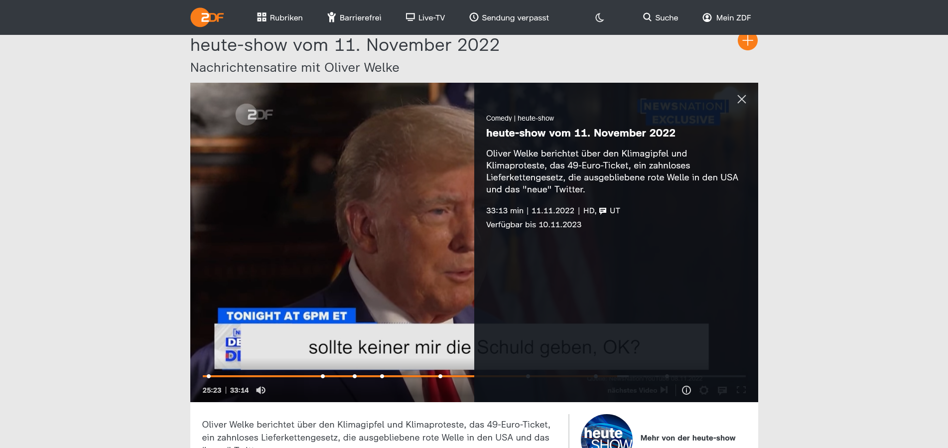Viewport: 948px width, 448px height.
Task: Skip to nächstes Video
Action: [x=637, y=390]
